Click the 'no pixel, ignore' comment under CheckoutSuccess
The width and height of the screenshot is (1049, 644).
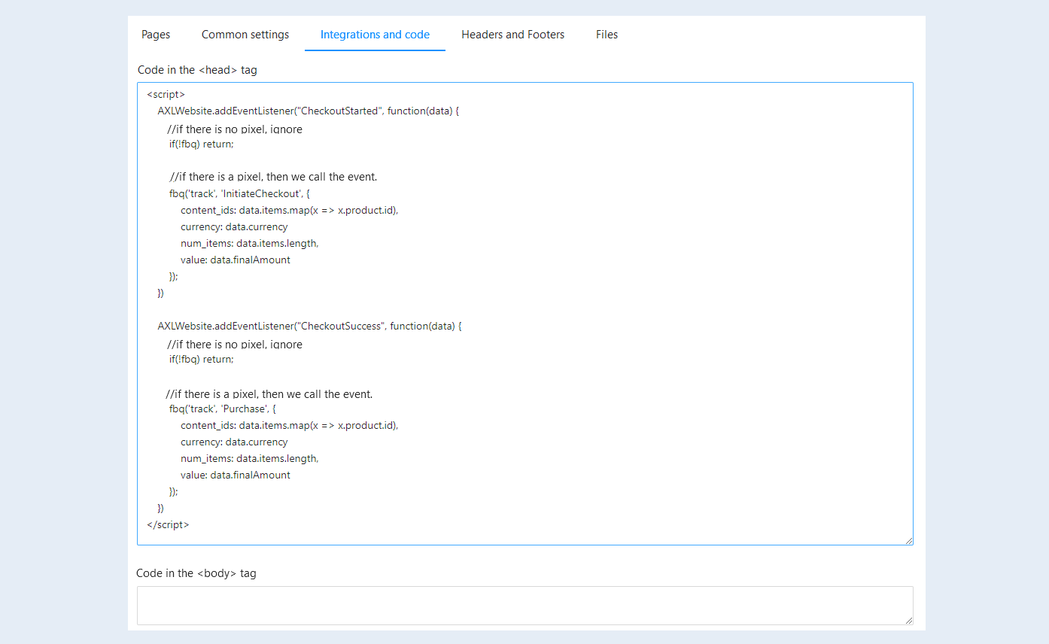pos(235,344)
